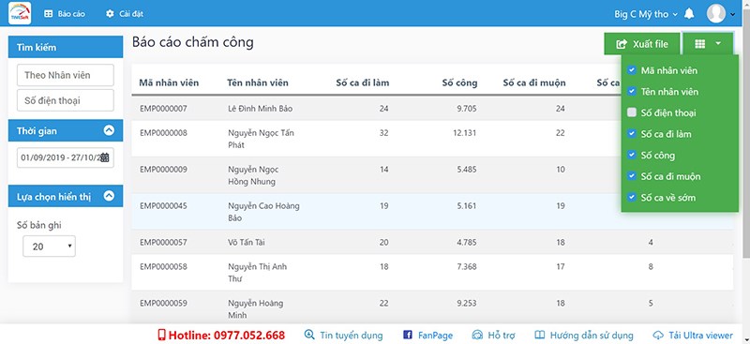
Task: Uncheck Số ca đi làm column checkbox
Action: [x=631, y=133]
